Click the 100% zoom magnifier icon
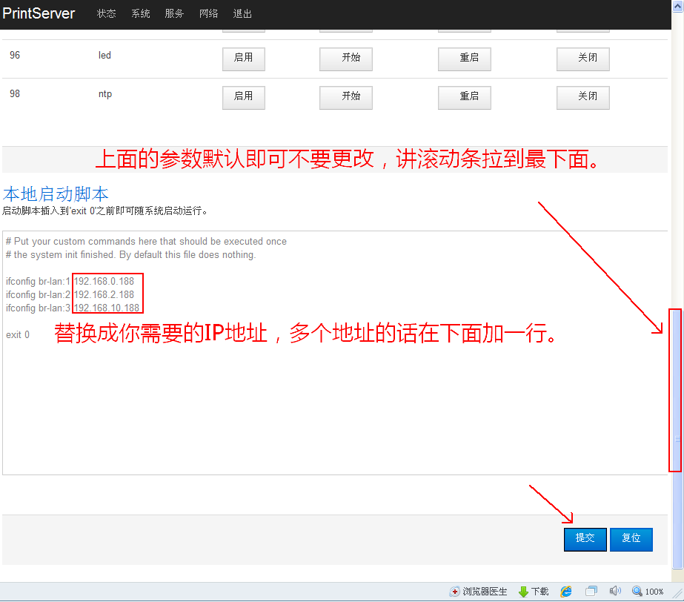The width and height of the screenshot is (684, 602). point(637,592)
